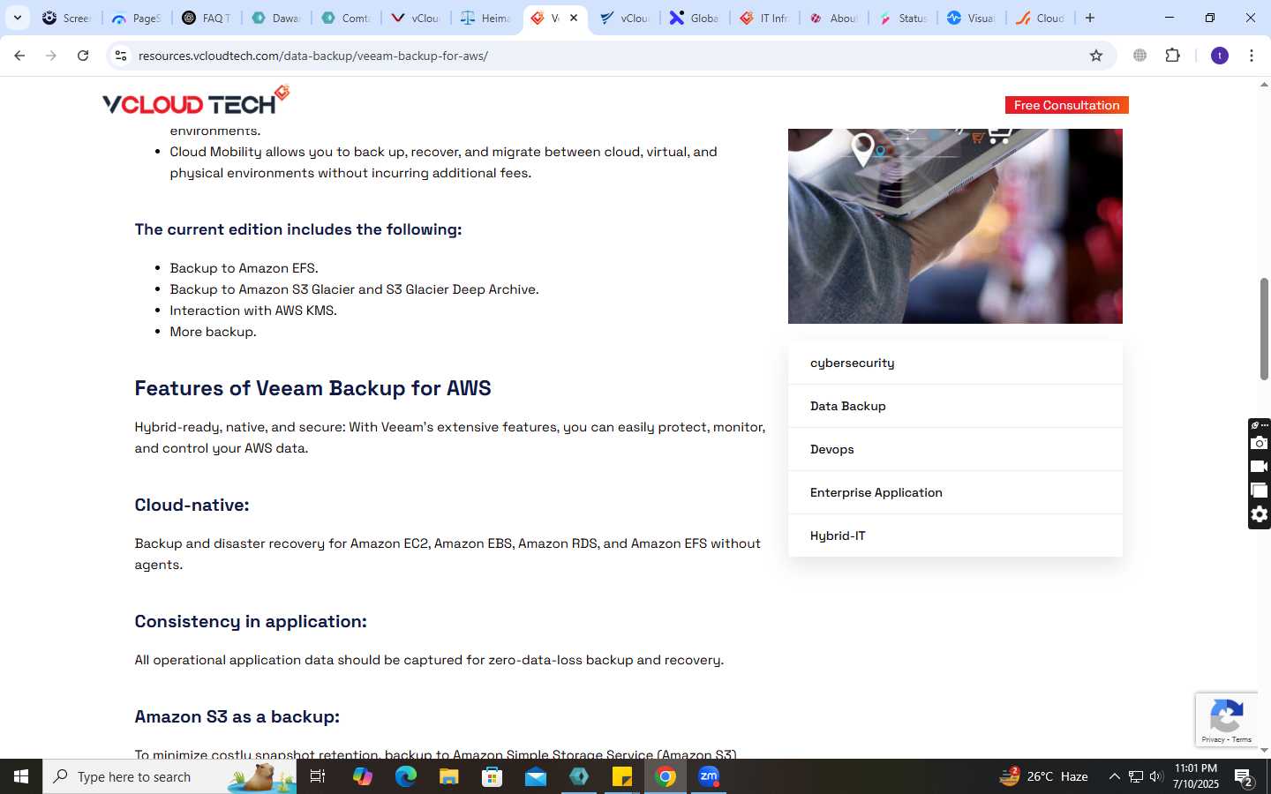The image size is (1271, 794).
Task: Open the Windows Start menu
Action: click(21, 776)
